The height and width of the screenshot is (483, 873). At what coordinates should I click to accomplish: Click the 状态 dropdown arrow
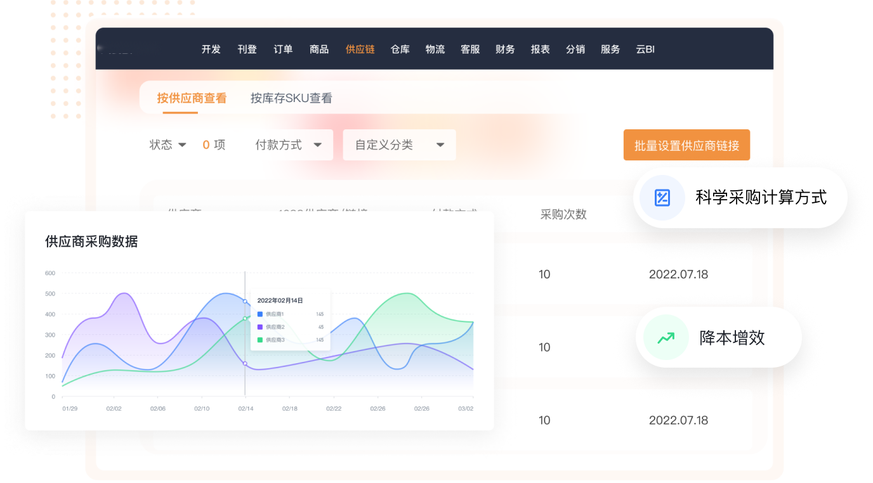pos(182,145)
